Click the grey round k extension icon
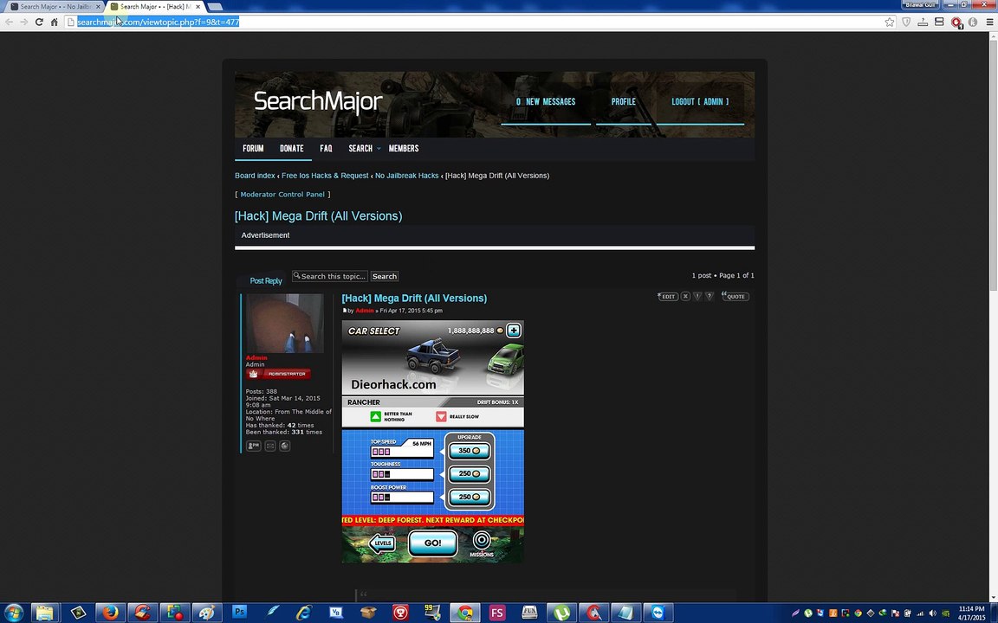 point(973,22)
